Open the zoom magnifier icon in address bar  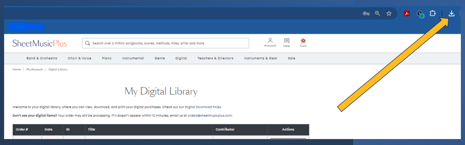point(377,13)
